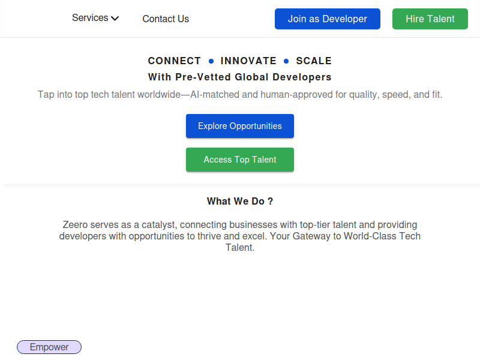Viewport: 480px width, 360px height.
Task: Expand the Services dropdown chevron
Action: click(x=115, y=19)
